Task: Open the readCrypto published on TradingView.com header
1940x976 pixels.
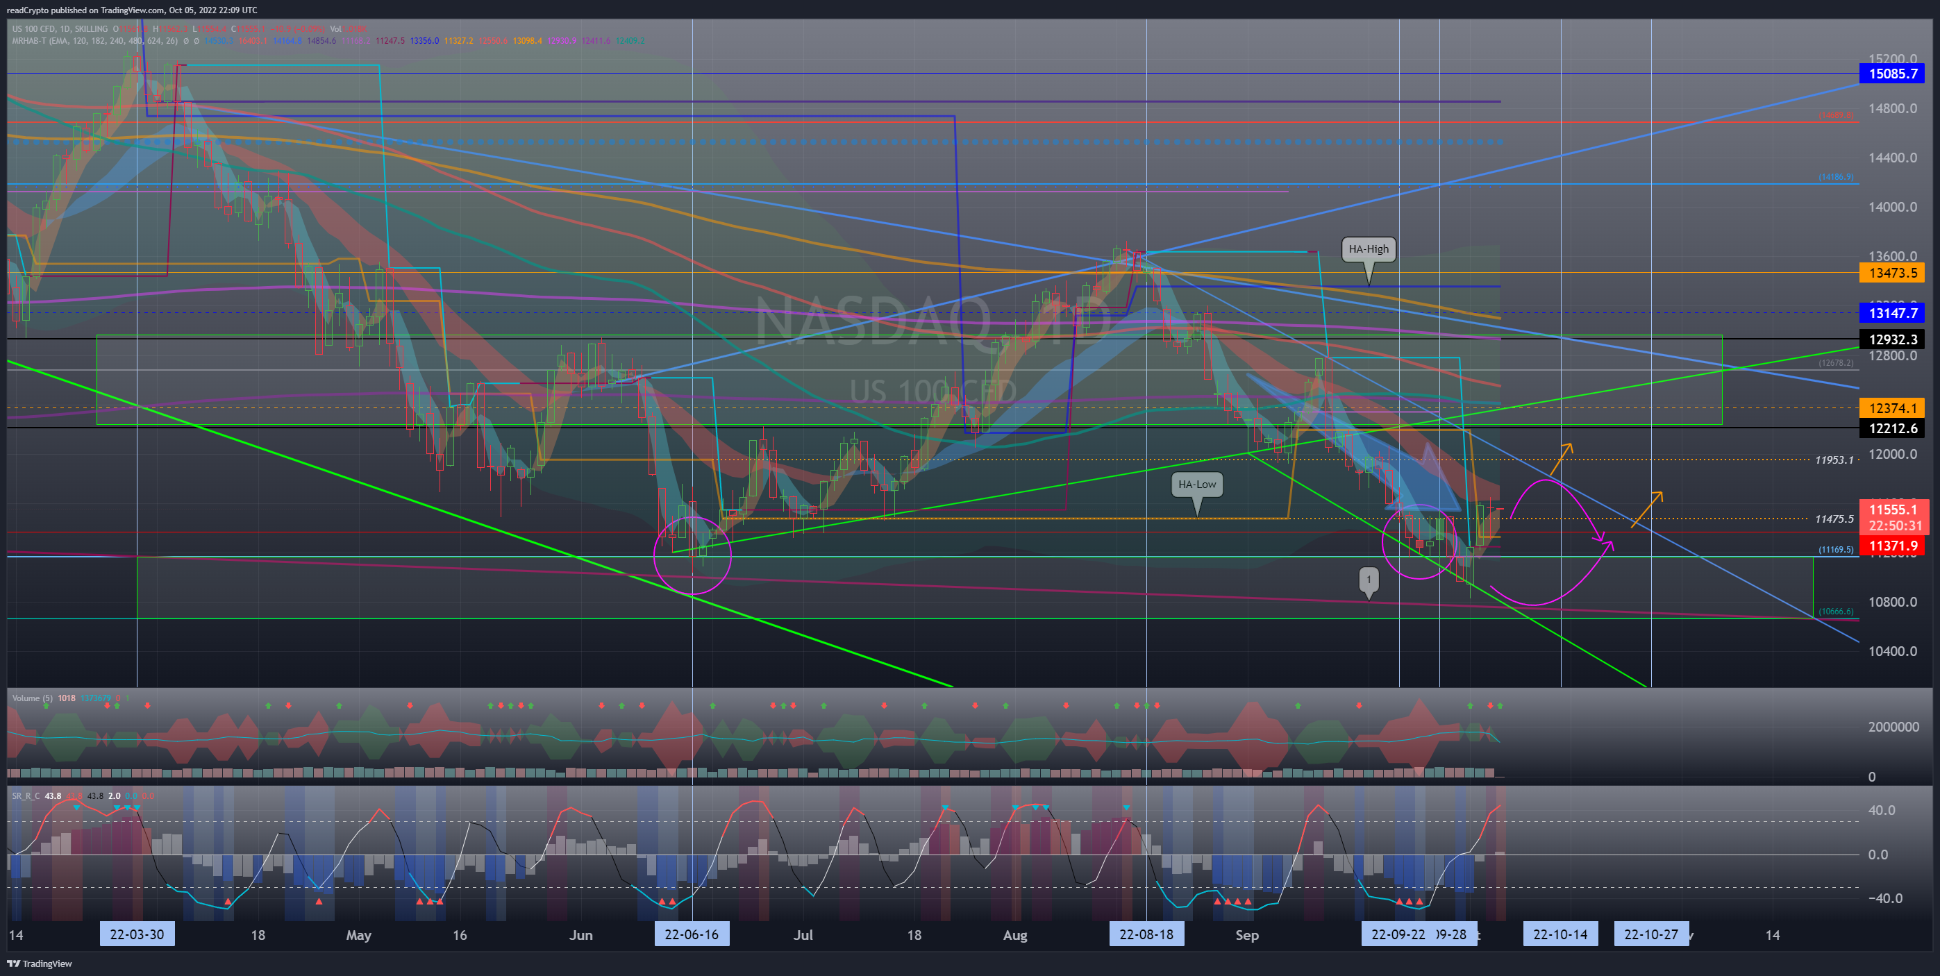Action: pyautogui.click(x=132, y=10)
